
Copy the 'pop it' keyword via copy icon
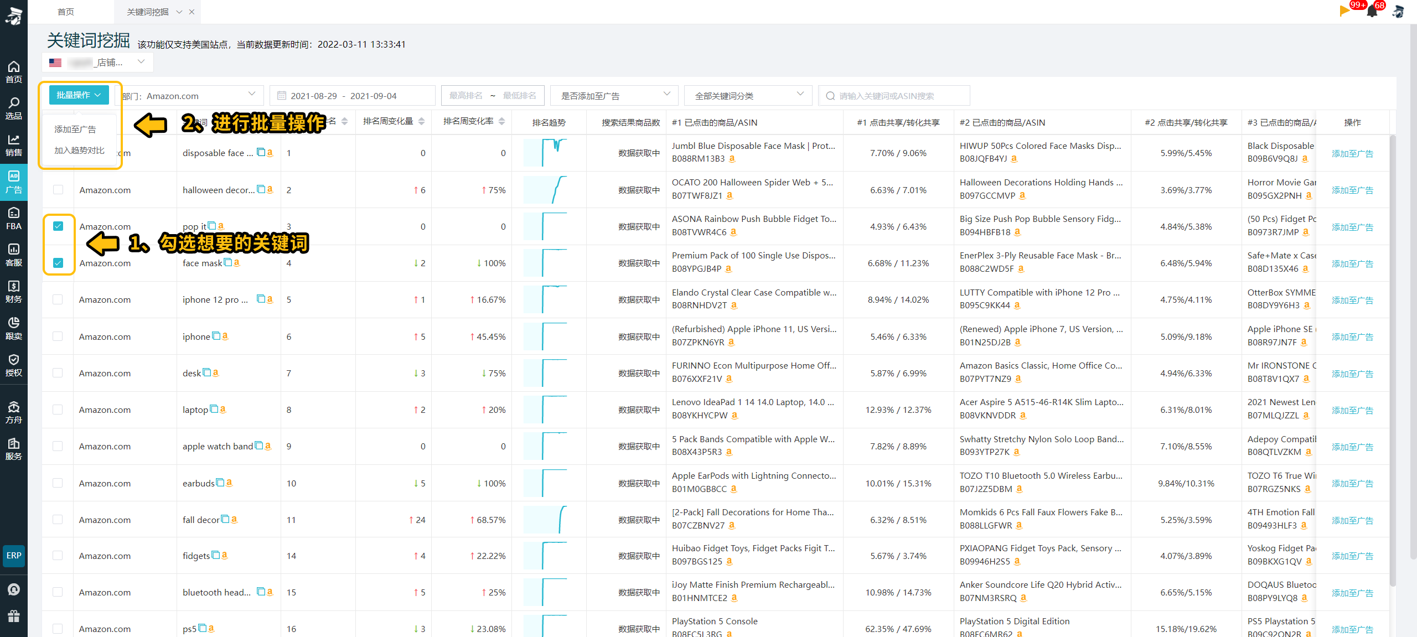(212, 226)
